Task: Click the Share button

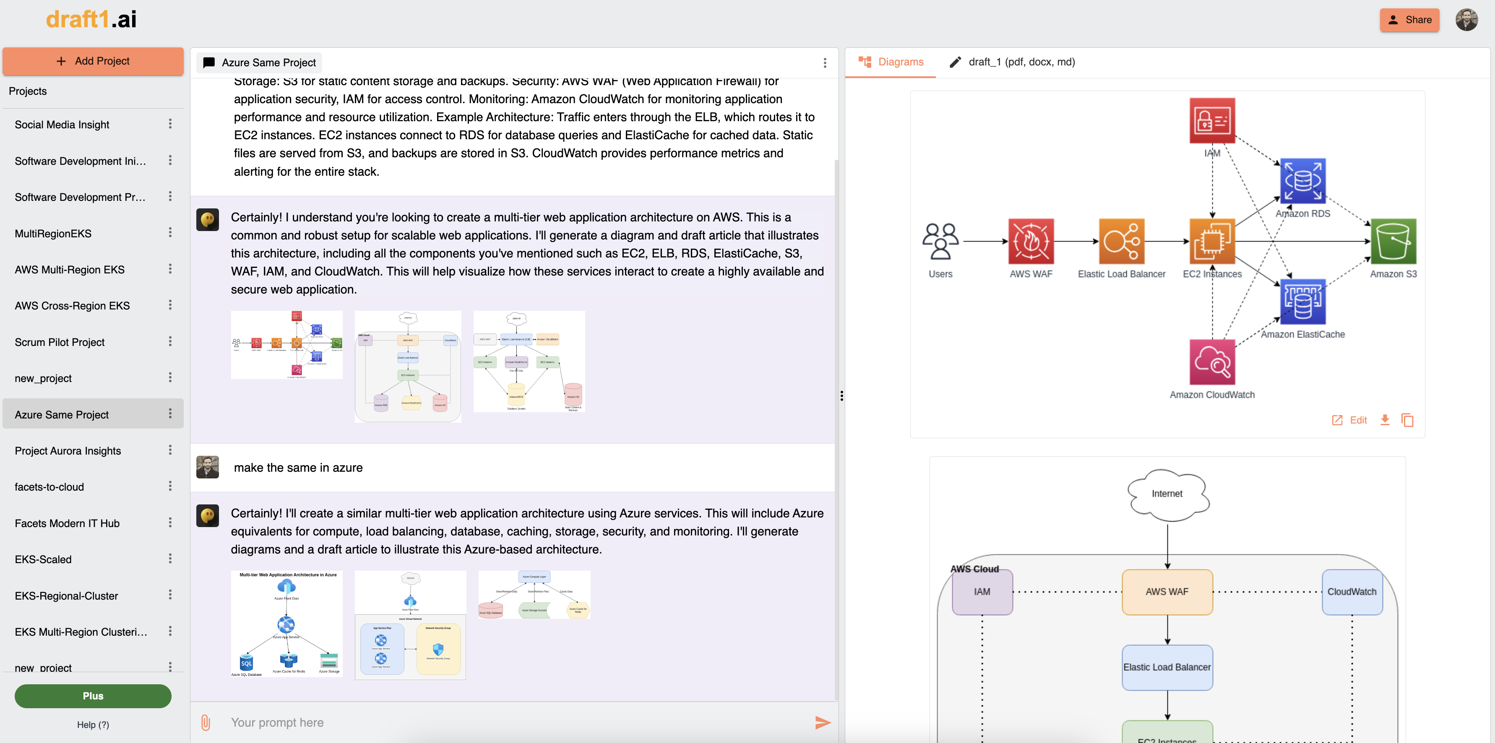Action: 1409,20
